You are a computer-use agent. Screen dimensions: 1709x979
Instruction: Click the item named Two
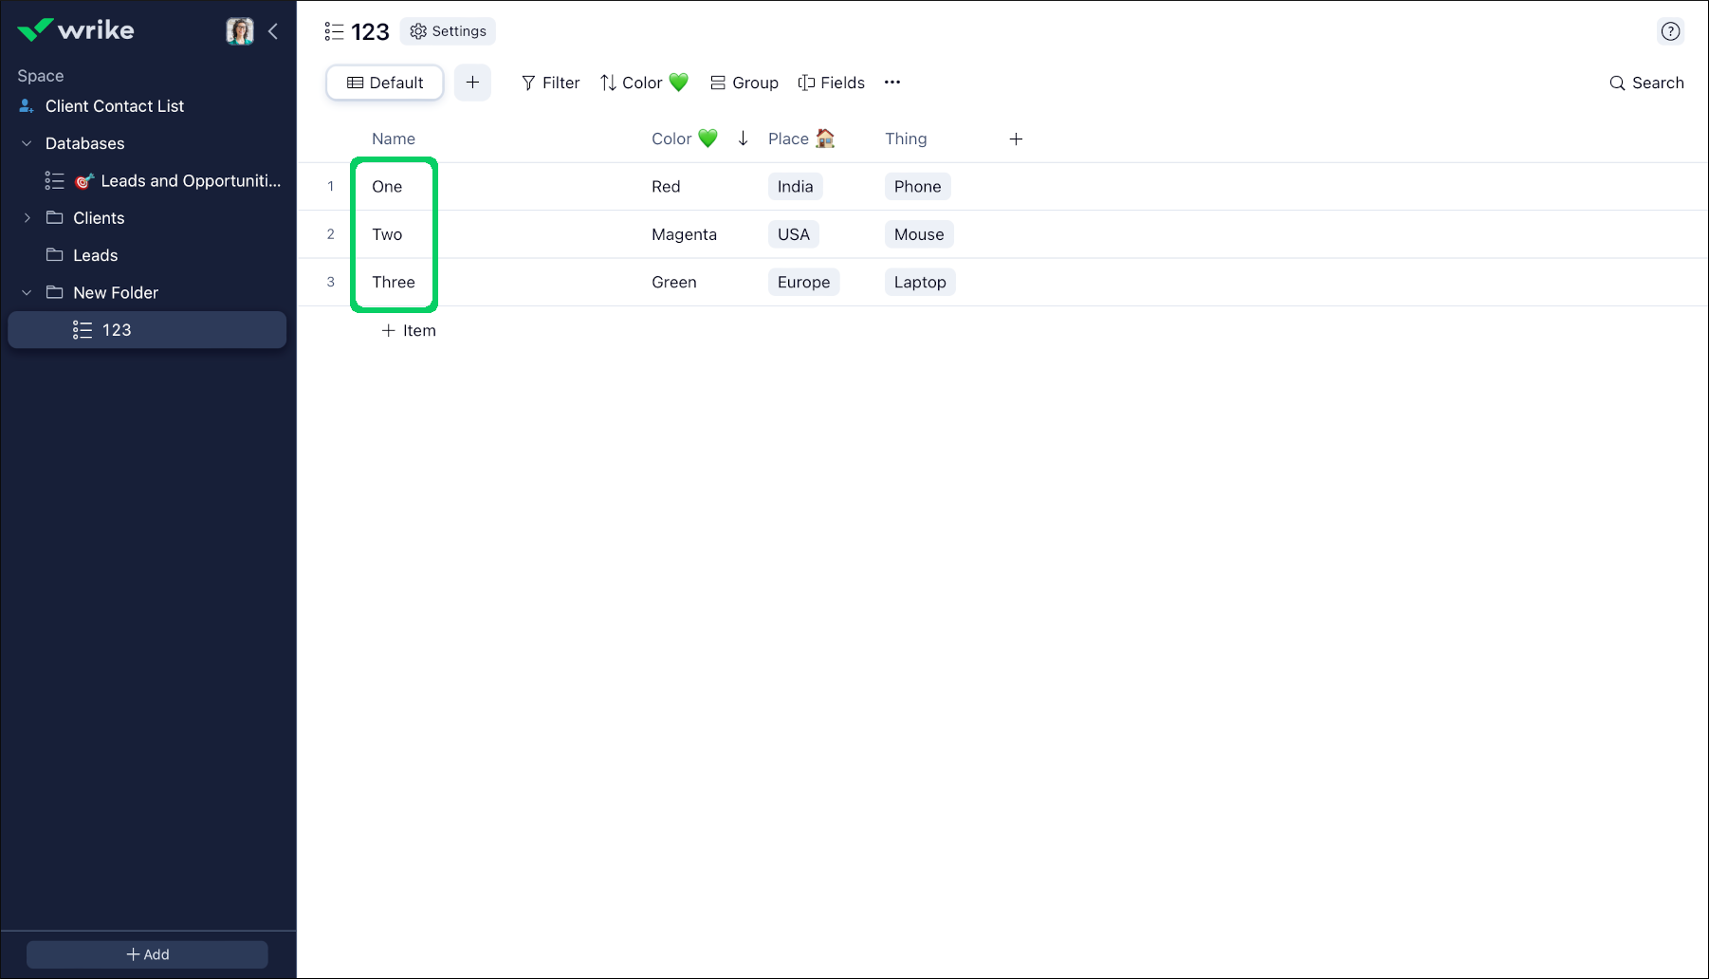click(x=387, y=234)
